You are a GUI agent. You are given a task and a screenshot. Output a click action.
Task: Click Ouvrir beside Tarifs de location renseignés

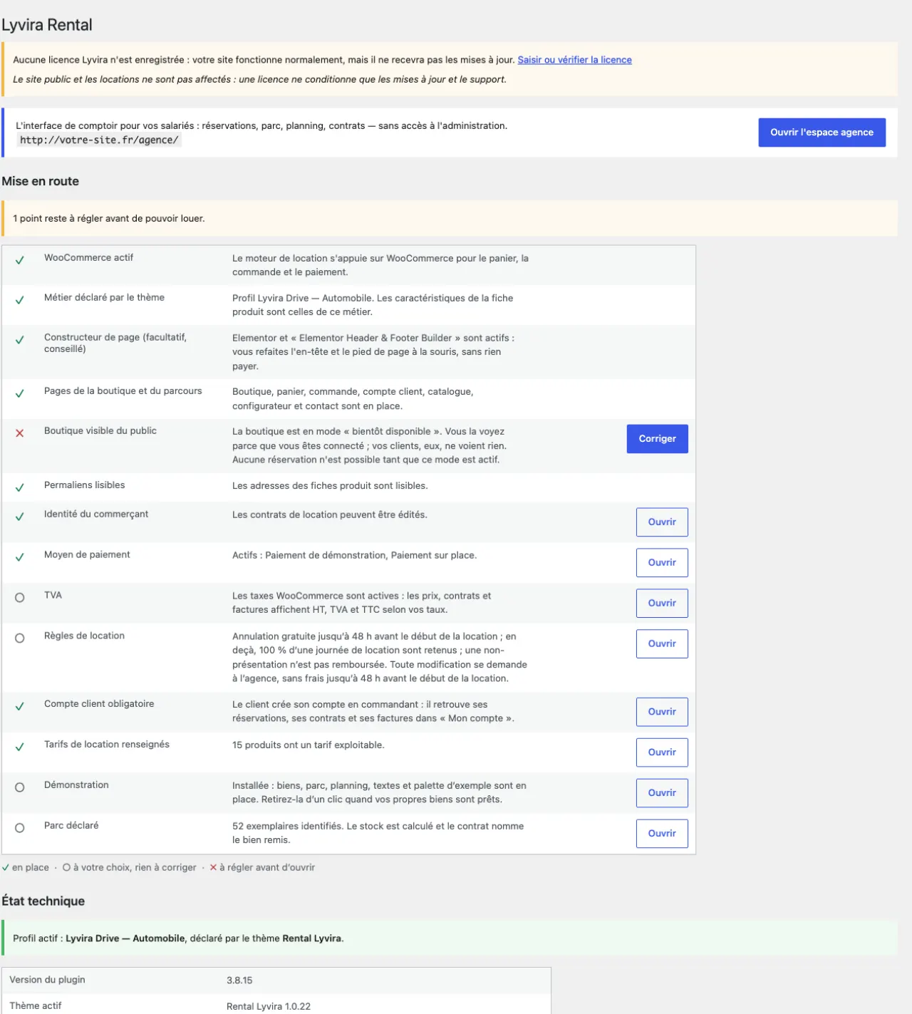click(662, 752)
